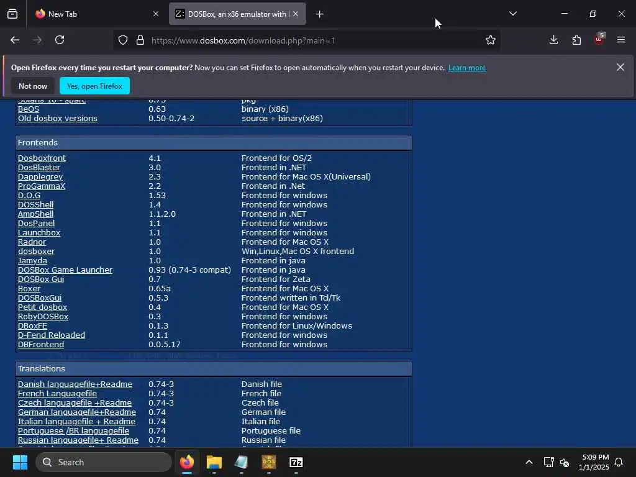636x477 pixels.
Task: Open the uBlock extension icon
Action: [x=599, y=39]
